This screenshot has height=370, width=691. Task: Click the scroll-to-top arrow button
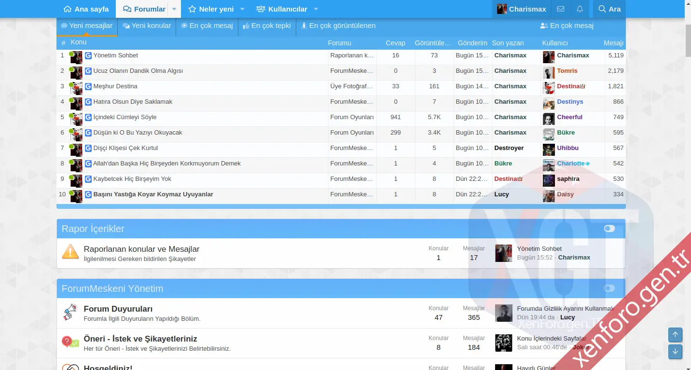point(675,335)
